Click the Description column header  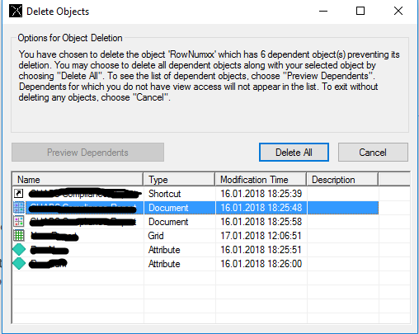tap(342, 180)
